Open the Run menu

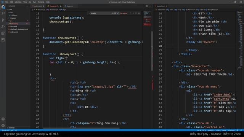pos(34,2)
